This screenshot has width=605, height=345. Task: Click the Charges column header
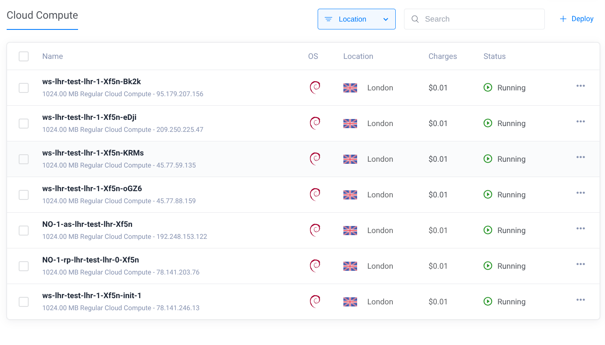(443, 56)
